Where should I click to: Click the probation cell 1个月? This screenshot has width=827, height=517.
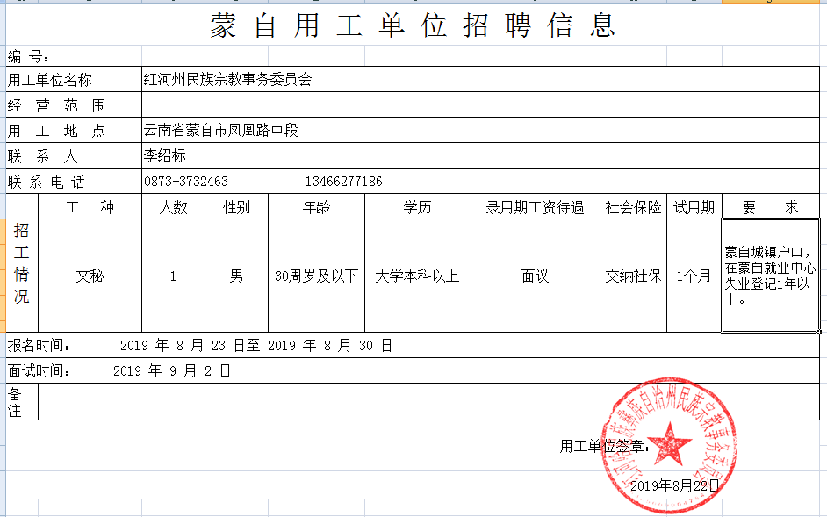694,276
